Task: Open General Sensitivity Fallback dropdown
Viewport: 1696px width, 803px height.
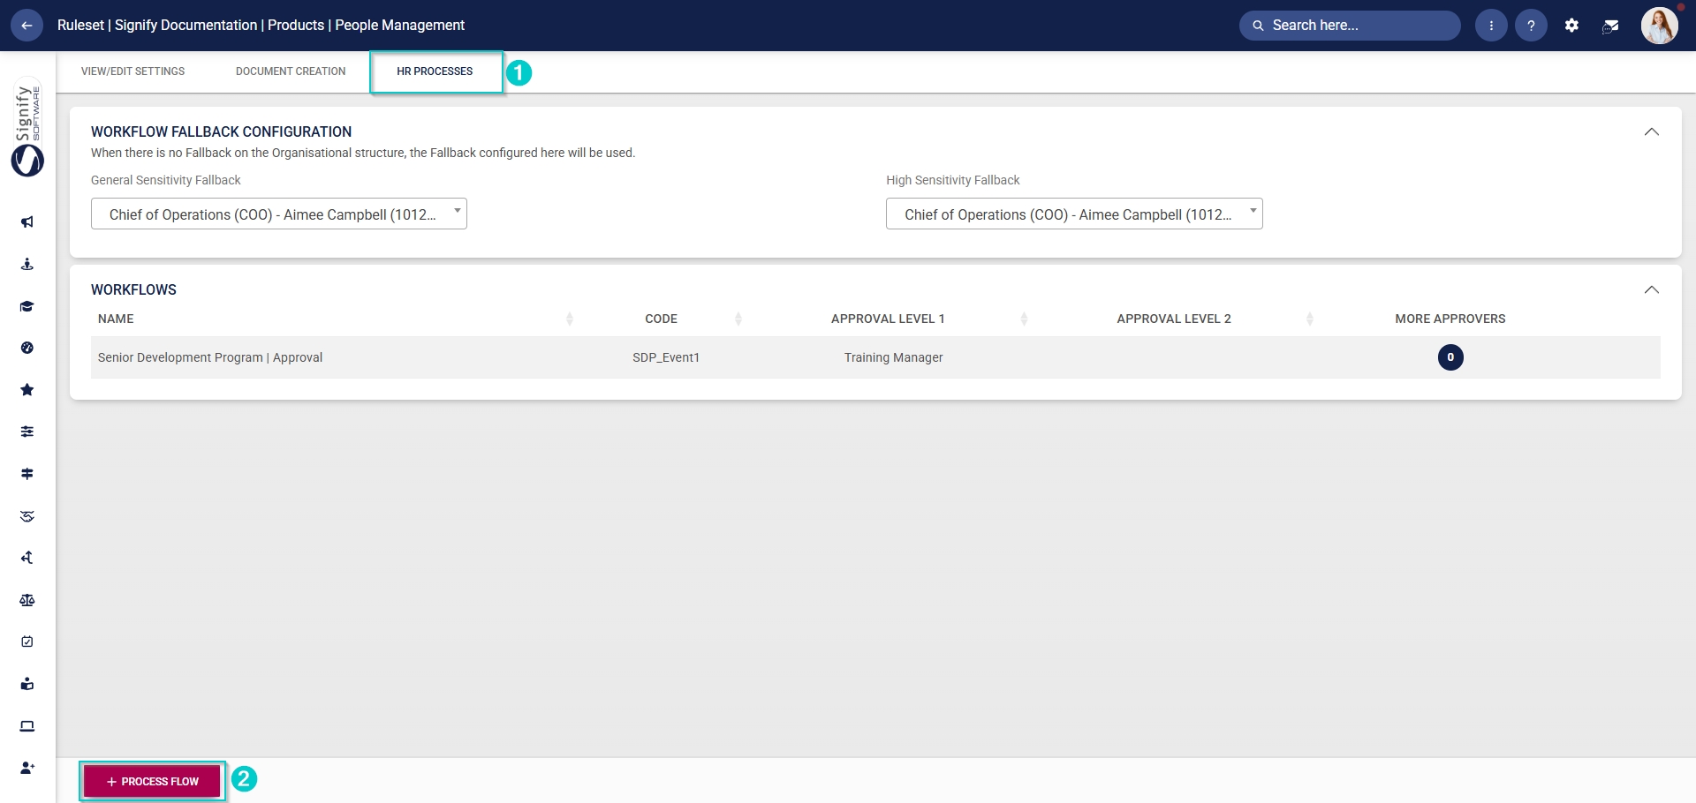Action: pos(279,214)
